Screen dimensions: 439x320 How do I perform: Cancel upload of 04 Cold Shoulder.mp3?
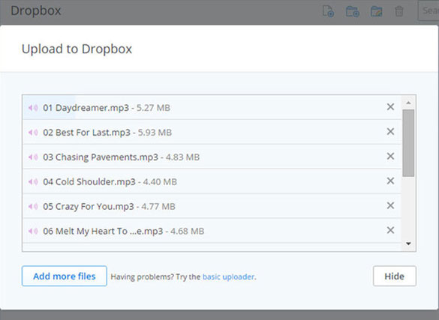[390, 181]
